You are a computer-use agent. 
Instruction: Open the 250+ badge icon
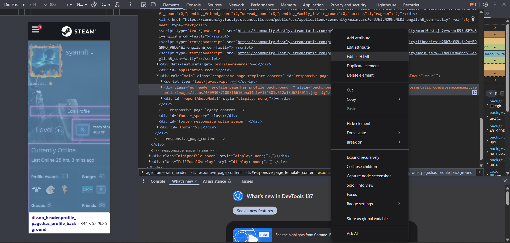point(87,190)
